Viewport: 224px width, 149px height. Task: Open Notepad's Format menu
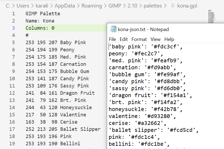click(x=139, y=39)
